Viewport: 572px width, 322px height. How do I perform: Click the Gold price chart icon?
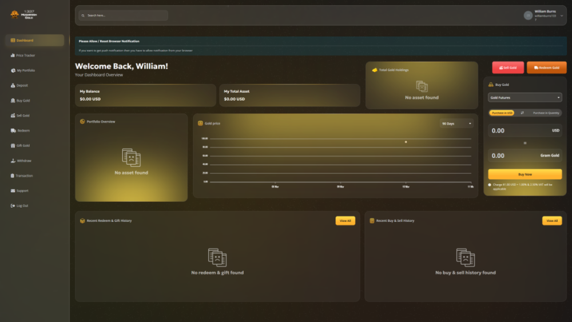point(200,124)
